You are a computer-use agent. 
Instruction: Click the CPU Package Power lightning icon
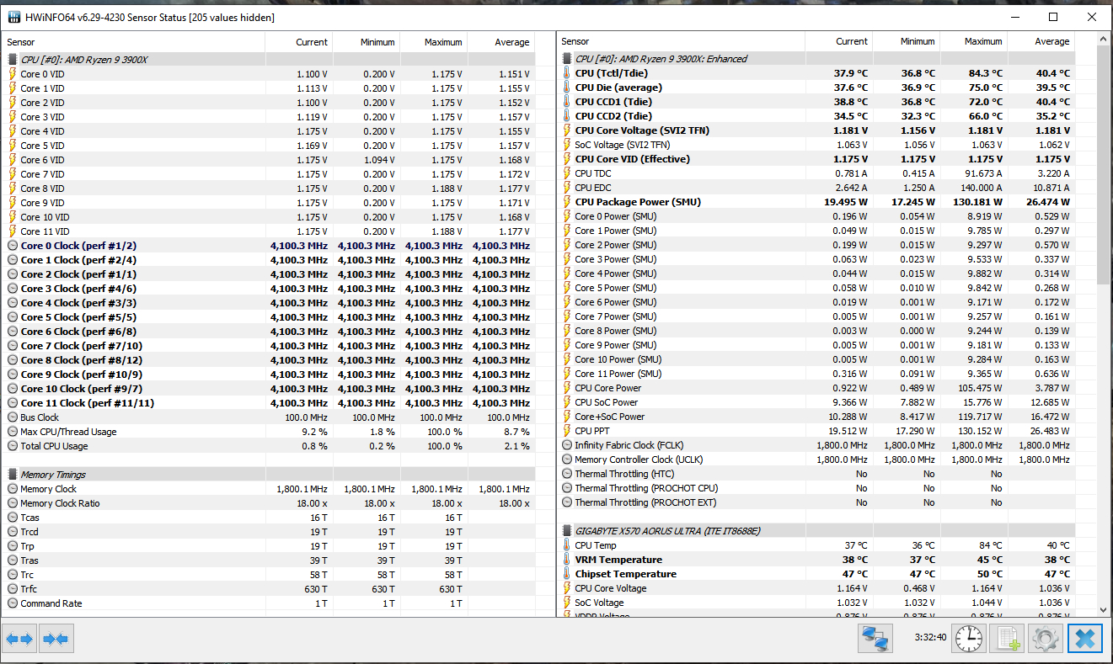(566, 202)
